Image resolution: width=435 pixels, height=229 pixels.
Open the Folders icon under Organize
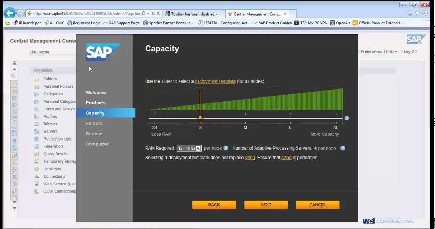36,79
